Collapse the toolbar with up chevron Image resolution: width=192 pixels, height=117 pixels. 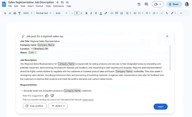coord(181,13)
